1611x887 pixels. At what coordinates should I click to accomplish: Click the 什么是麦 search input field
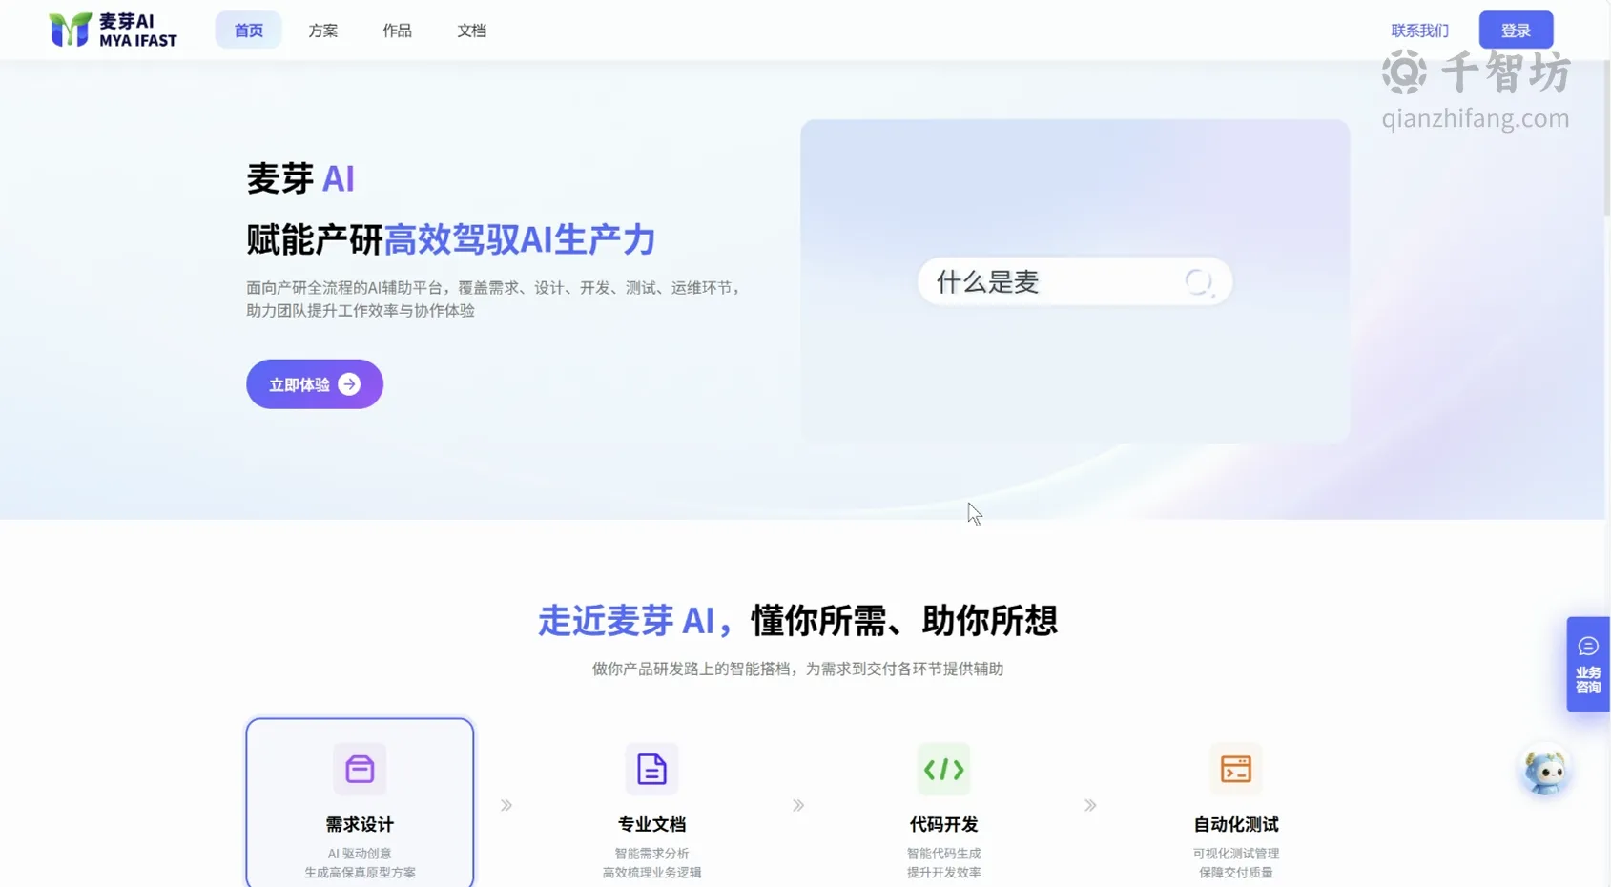tap(1075, 281)
